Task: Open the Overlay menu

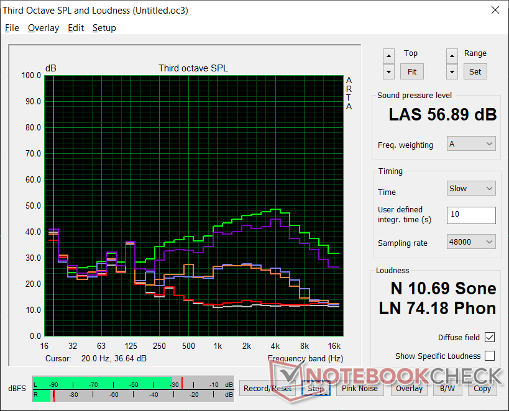Action: tap(44, 28)
